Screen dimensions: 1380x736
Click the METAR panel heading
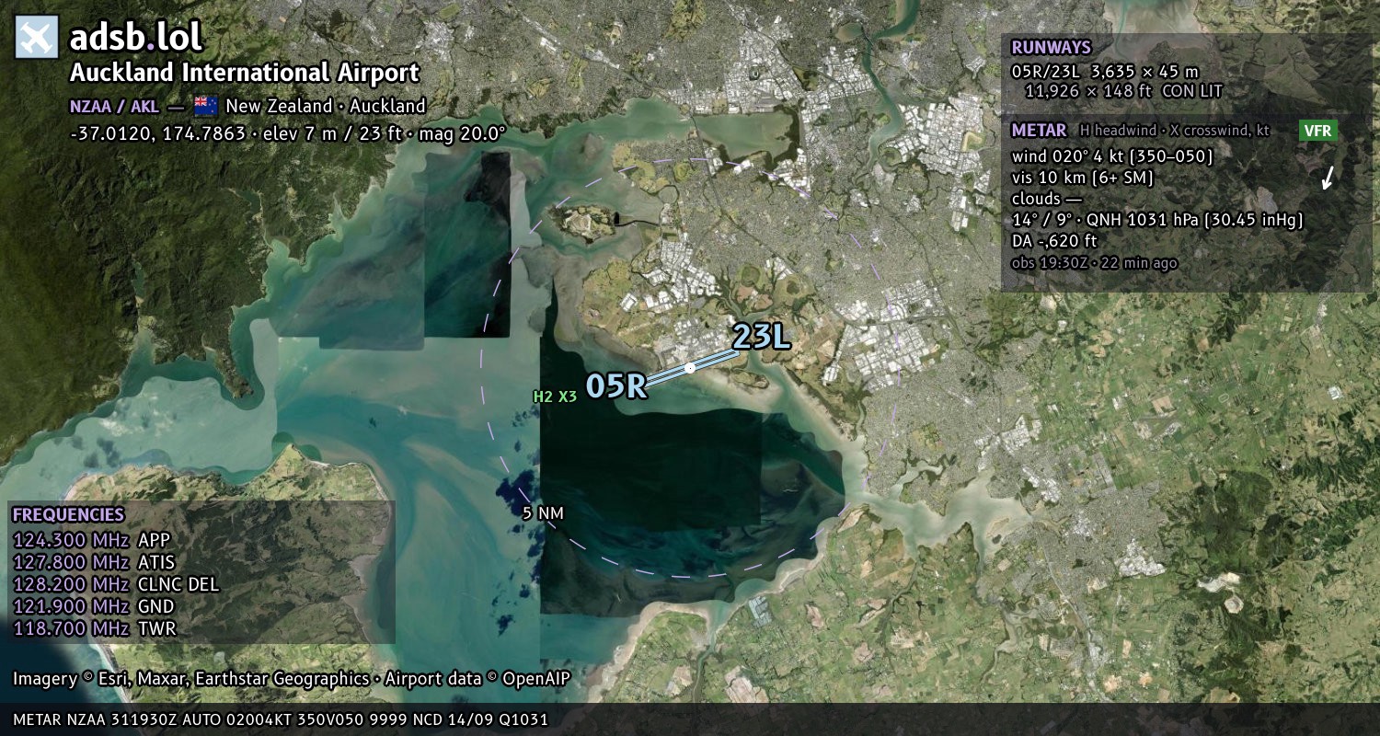tap(1039, 131)
